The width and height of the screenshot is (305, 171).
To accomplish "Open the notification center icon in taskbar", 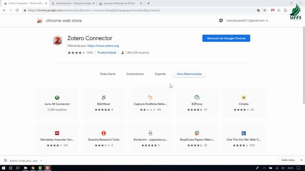I will point(299,168).
